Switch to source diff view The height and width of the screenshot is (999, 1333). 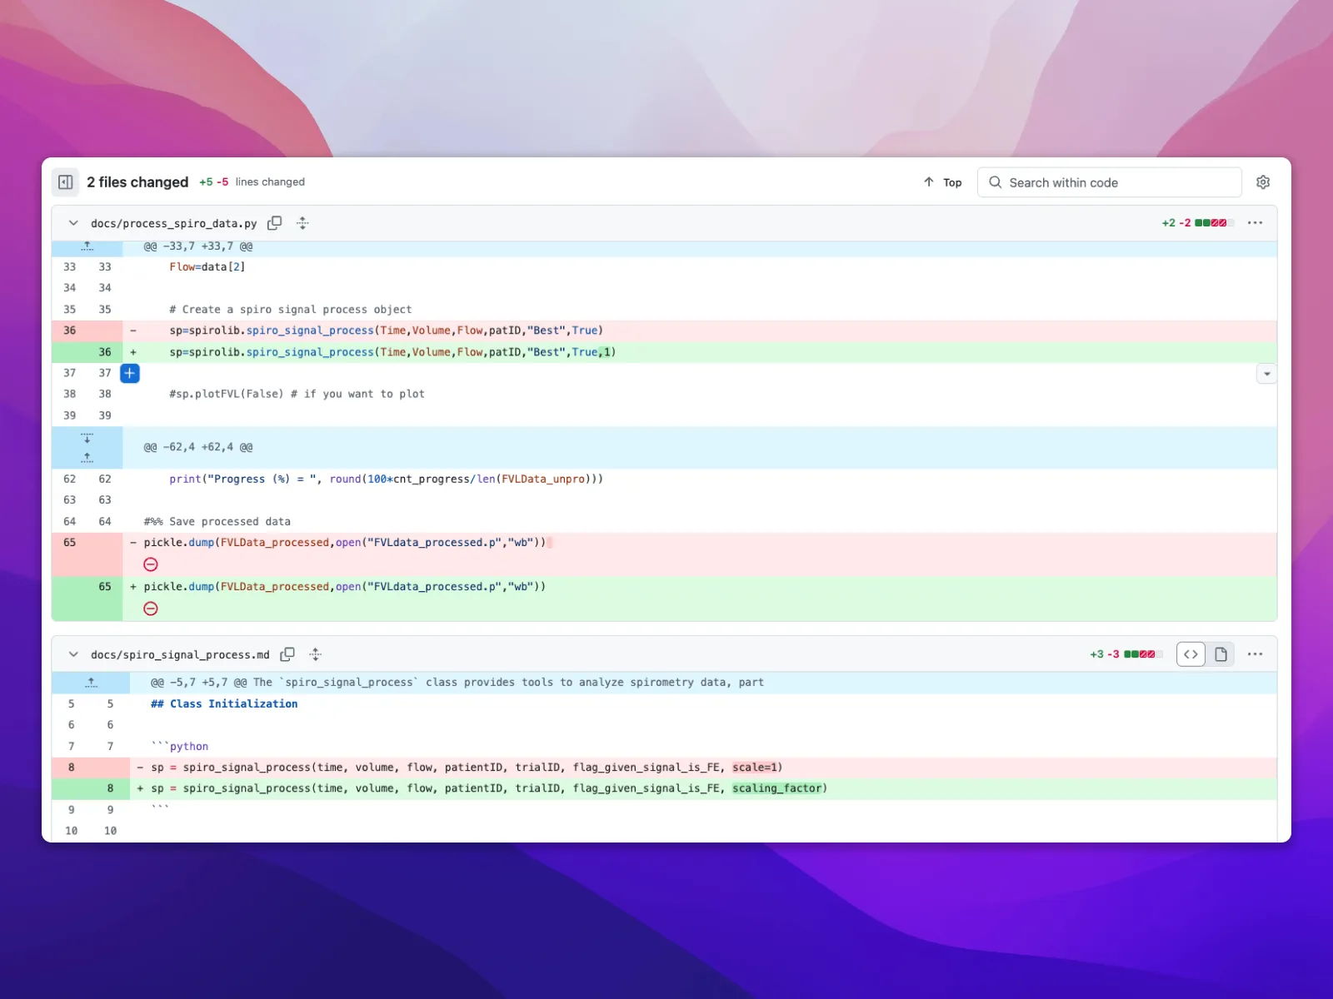[1191, 654]
